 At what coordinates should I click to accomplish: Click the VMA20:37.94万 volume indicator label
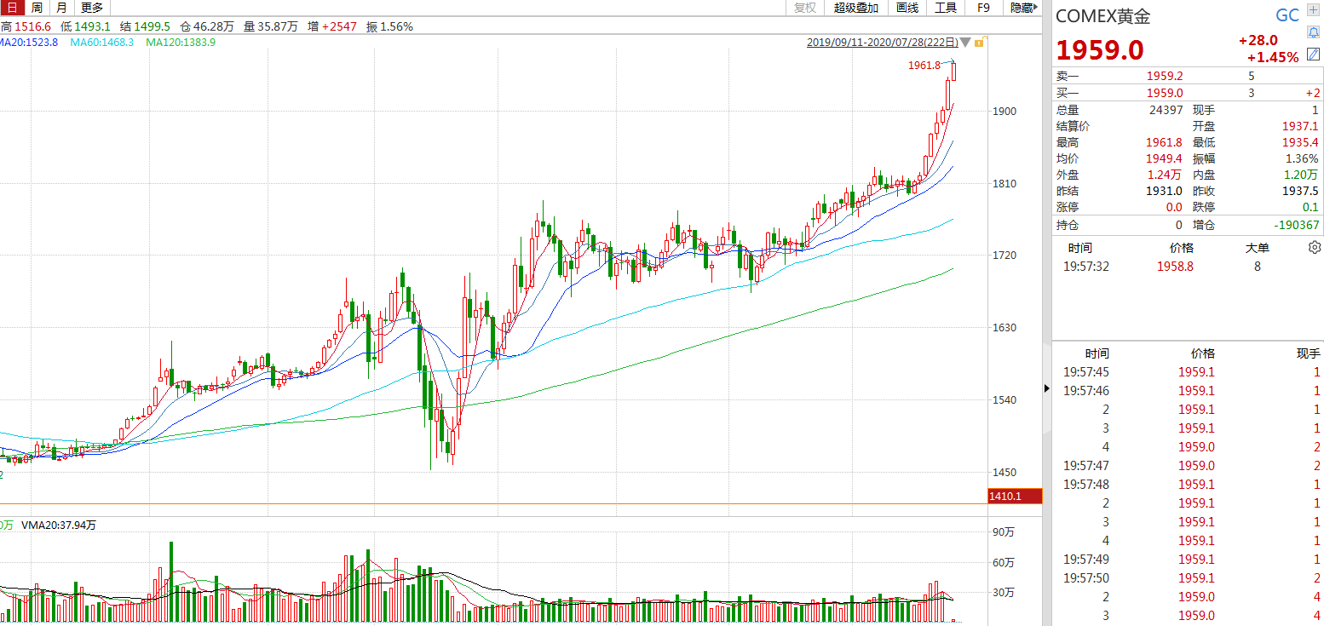59,525
